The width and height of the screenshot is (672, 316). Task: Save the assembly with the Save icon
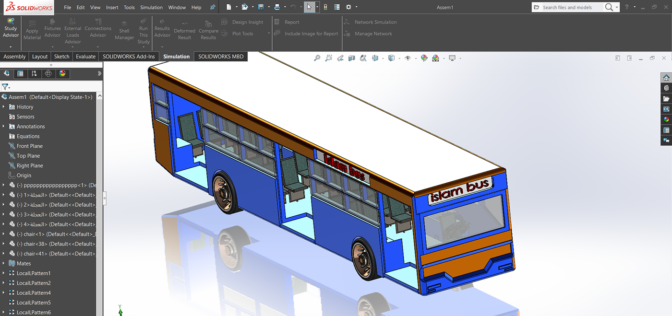261,7
